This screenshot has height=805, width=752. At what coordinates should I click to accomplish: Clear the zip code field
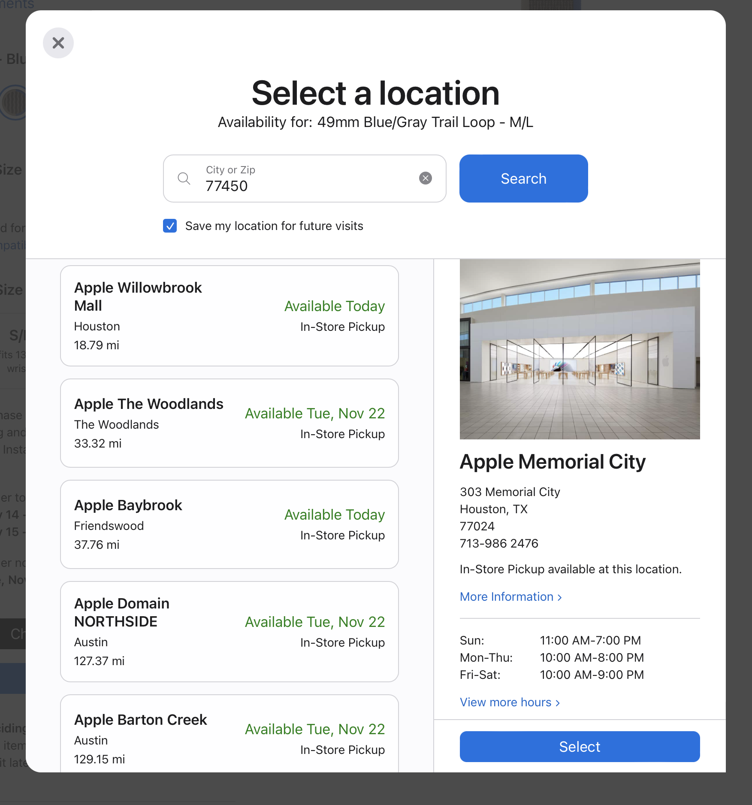tap(425, 178)
